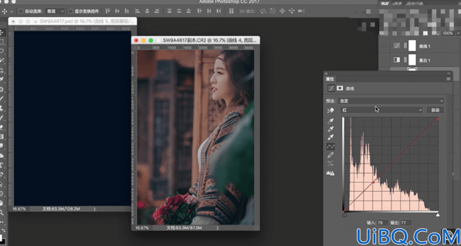Image resolution: width=461 pixels, height=246 pixels.
Task: Select the 3D roll mode icon
Action: click(273, 11)
